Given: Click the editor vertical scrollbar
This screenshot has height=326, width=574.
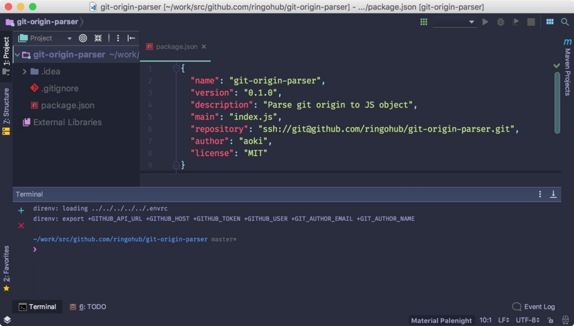Looking at the screenshot, I should 557,103.
